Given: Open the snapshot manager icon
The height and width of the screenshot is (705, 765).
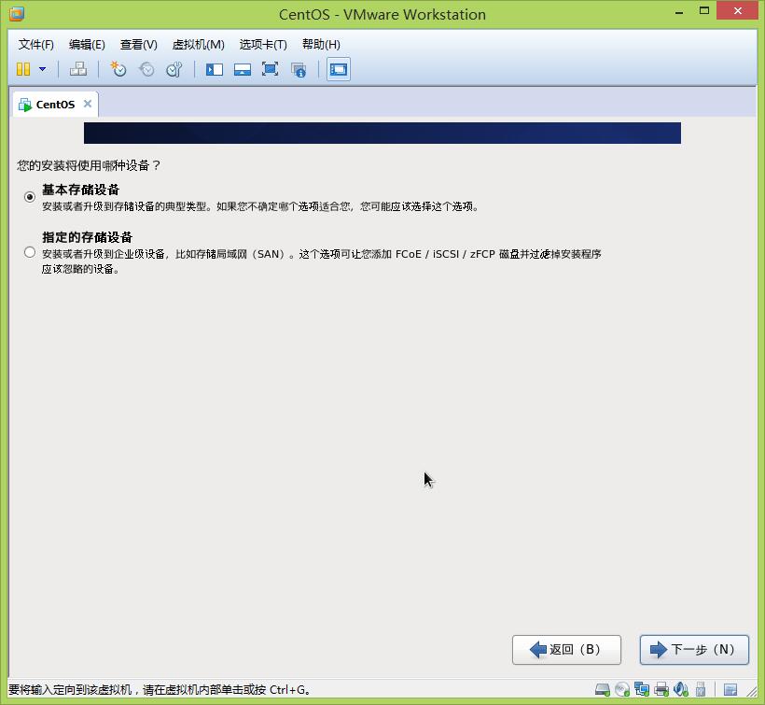Looking at the screenshot, I should tap(174, 69).
